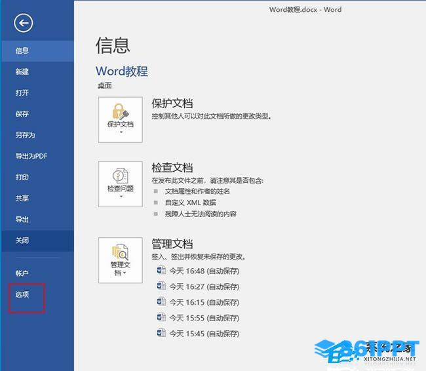
Task: Click the 检查问题 document inspect icon
Action: 121,176
